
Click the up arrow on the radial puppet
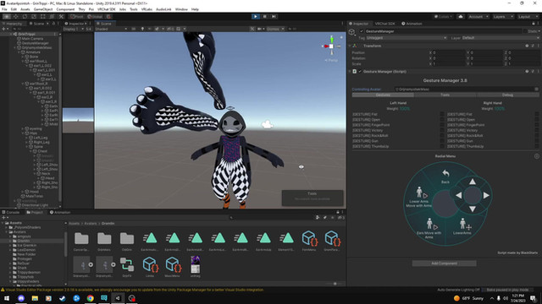coord(473,182)
